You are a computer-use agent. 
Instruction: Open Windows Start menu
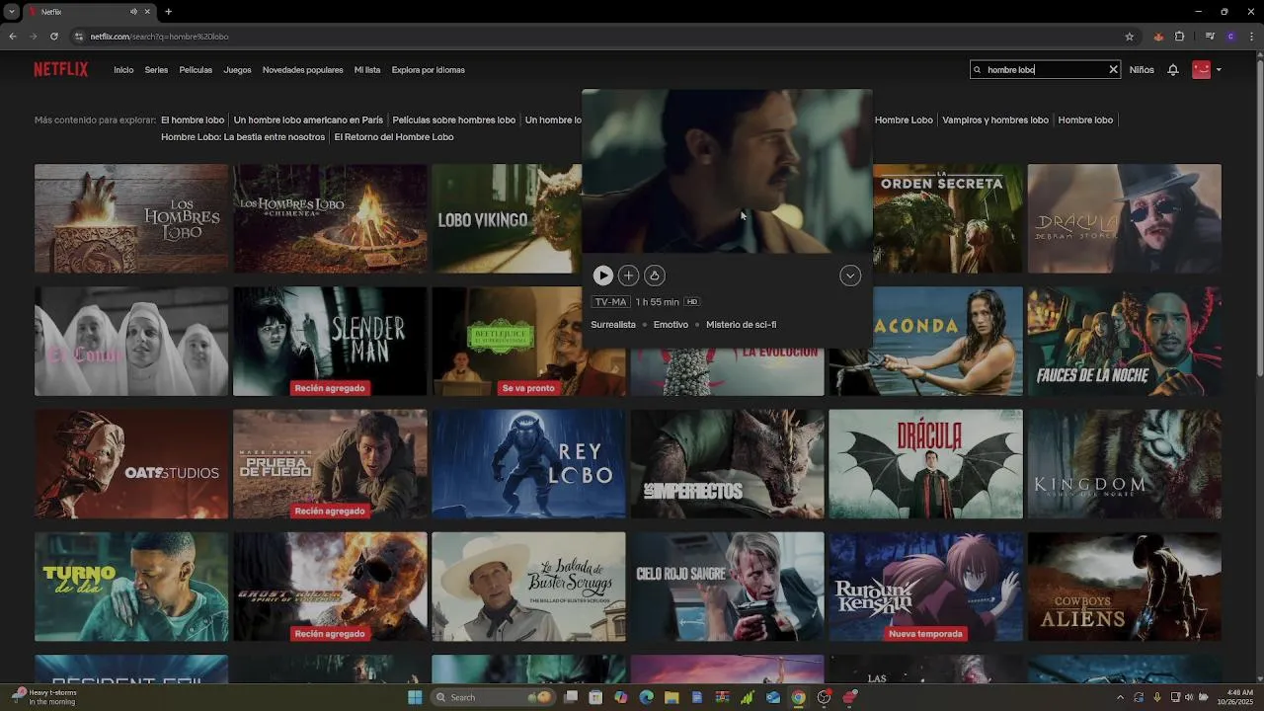coord(415,697)
